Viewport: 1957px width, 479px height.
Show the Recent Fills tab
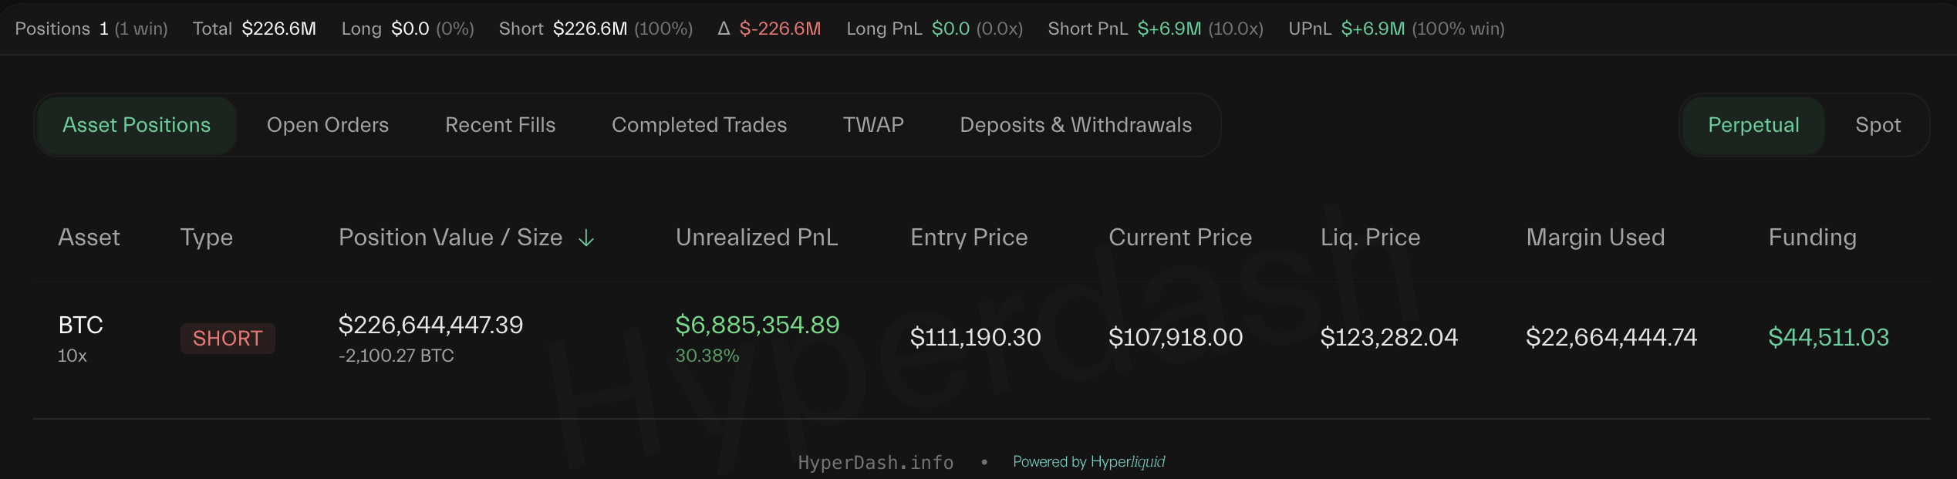(x=500, y=125)
